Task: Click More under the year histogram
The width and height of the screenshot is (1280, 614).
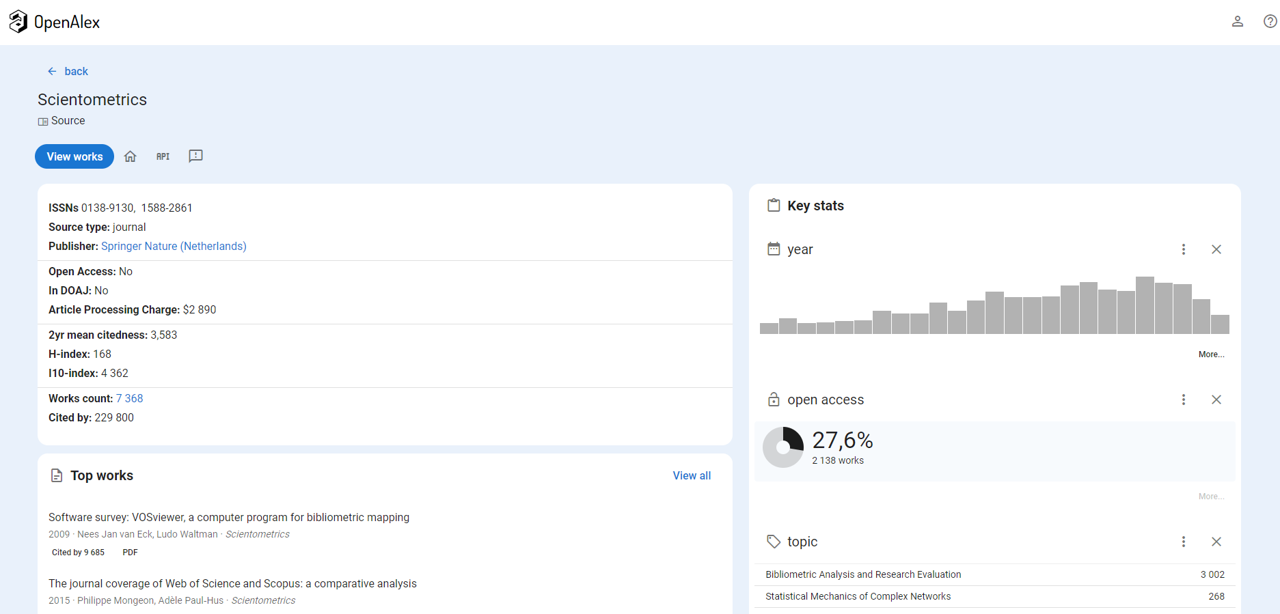Action: (1211, 354)
